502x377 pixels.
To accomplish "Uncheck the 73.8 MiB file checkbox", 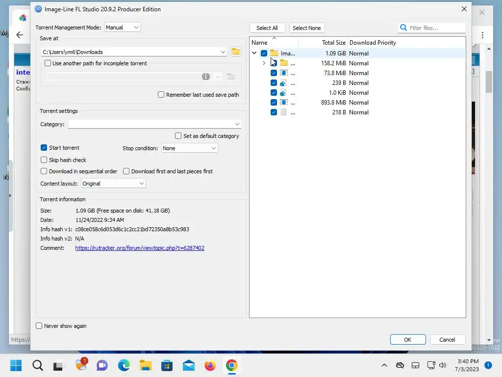I will (x=274, y=73).
